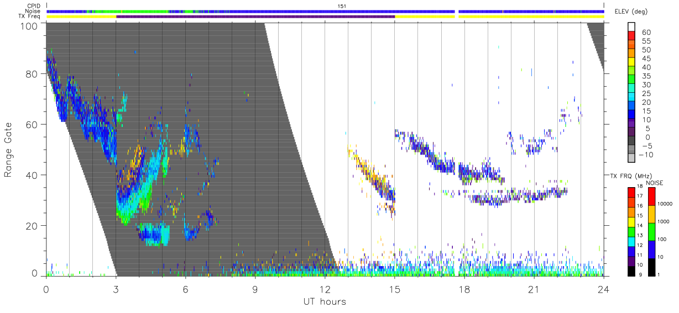Click the 35 label on elevation colorbar
The width and height of the screenshot is (679, 313).
click(x=646, y=76)
